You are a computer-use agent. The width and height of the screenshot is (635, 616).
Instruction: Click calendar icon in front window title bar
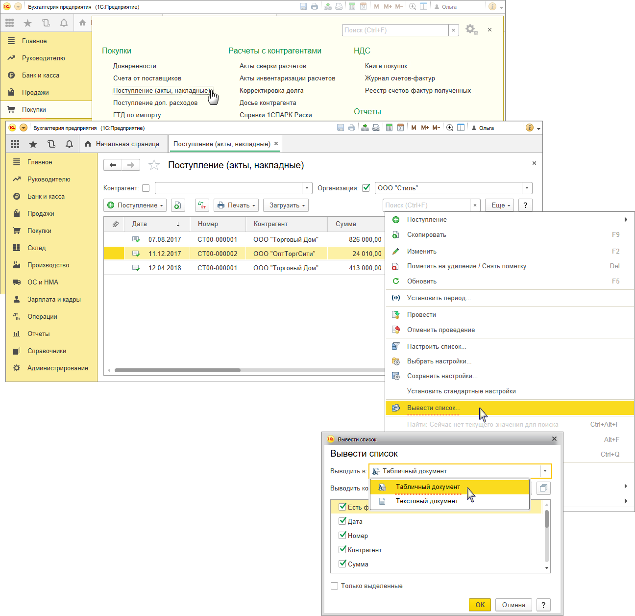coord(401,128)
